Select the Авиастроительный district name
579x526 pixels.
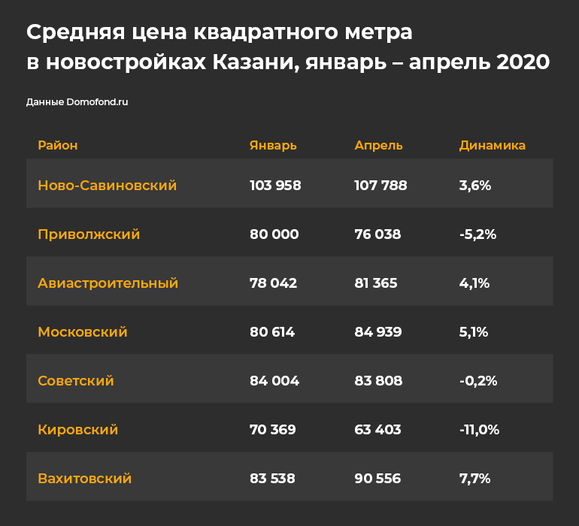coord(108,283)
